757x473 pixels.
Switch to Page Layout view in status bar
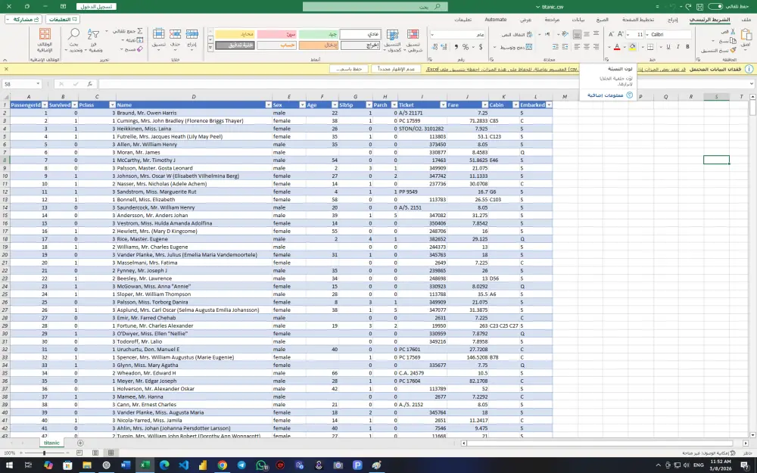95,453
